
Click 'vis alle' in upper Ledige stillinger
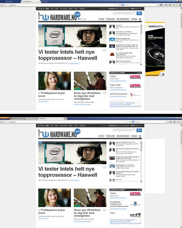(x=139, y=73)
